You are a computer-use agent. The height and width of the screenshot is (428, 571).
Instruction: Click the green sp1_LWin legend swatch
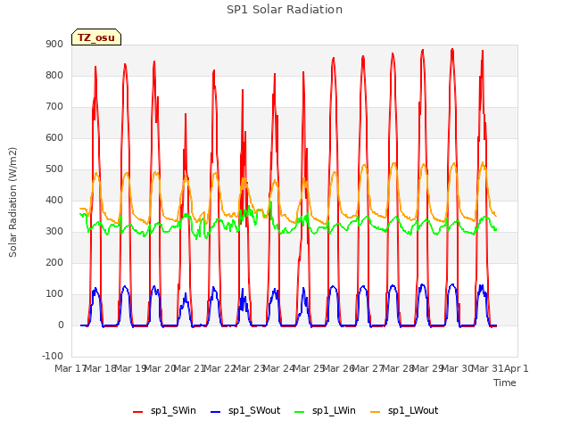[299, 412]
